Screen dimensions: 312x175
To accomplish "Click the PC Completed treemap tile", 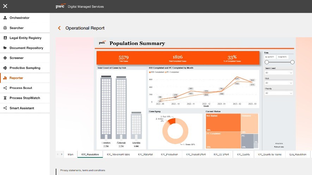I will coord(223,140).
